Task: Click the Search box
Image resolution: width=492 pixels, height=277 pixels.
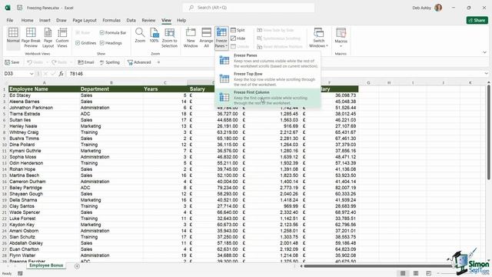Action: 248,8
